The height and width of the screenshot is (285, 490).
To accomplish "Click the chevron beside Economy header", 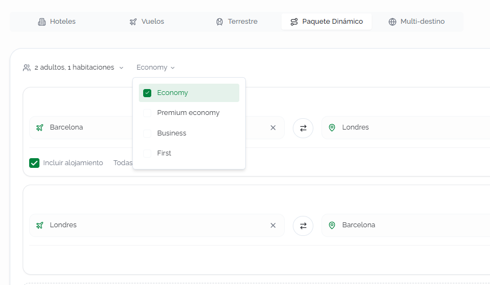I will (x=173, y=67).
